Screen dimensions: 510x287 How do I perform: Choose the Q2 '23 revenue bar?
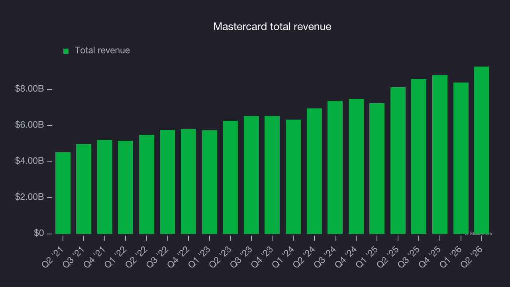230,177
